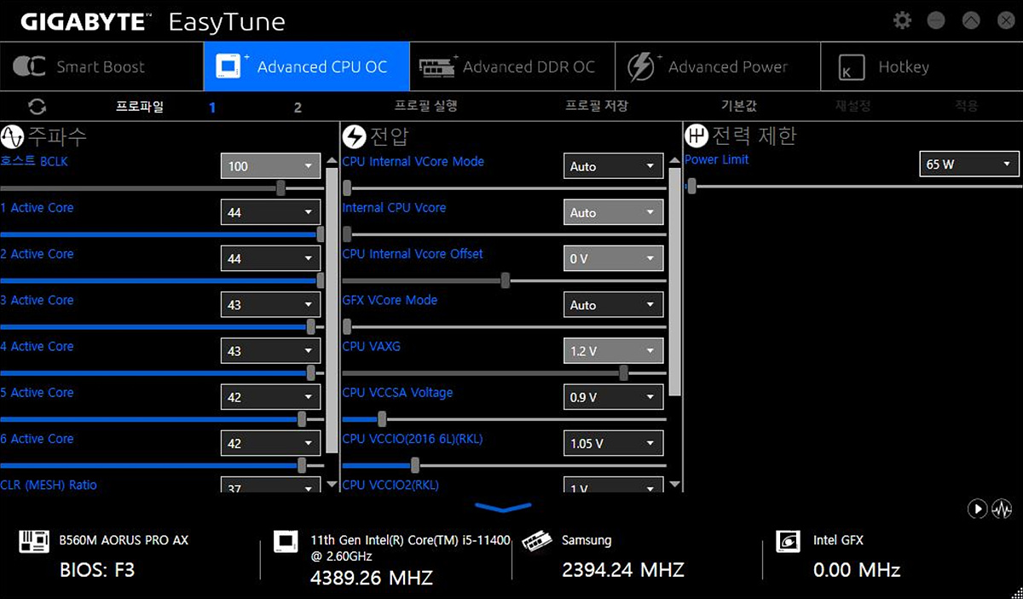Viewport: 1023px width, 599px height.
Task: Click the 프로필 실행 button
Action: tap(426, 107)
